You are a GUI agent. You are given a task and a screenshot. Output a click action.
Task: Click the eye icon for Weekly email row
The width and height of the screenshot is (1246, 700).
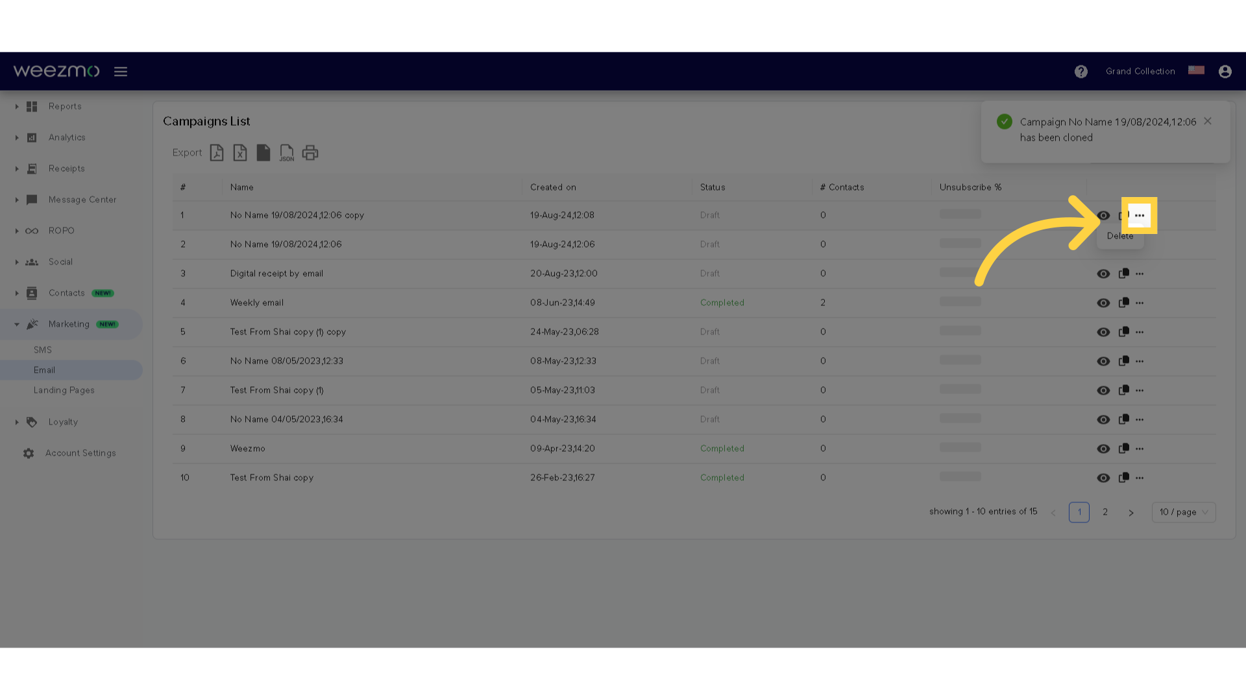(1103, 303)
